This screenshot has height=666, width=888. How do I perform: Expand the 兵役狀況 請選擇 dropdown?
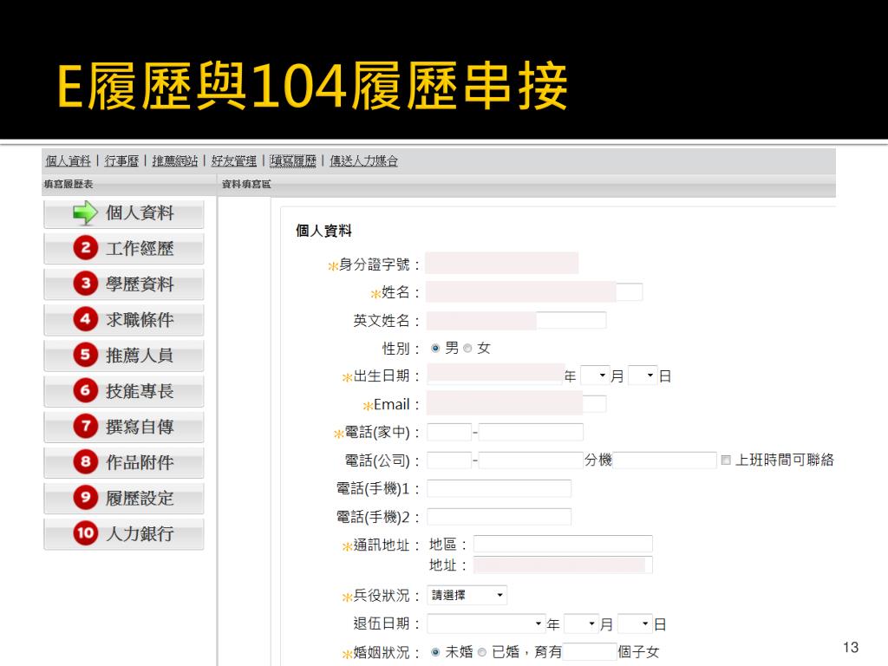pos(467,595)
